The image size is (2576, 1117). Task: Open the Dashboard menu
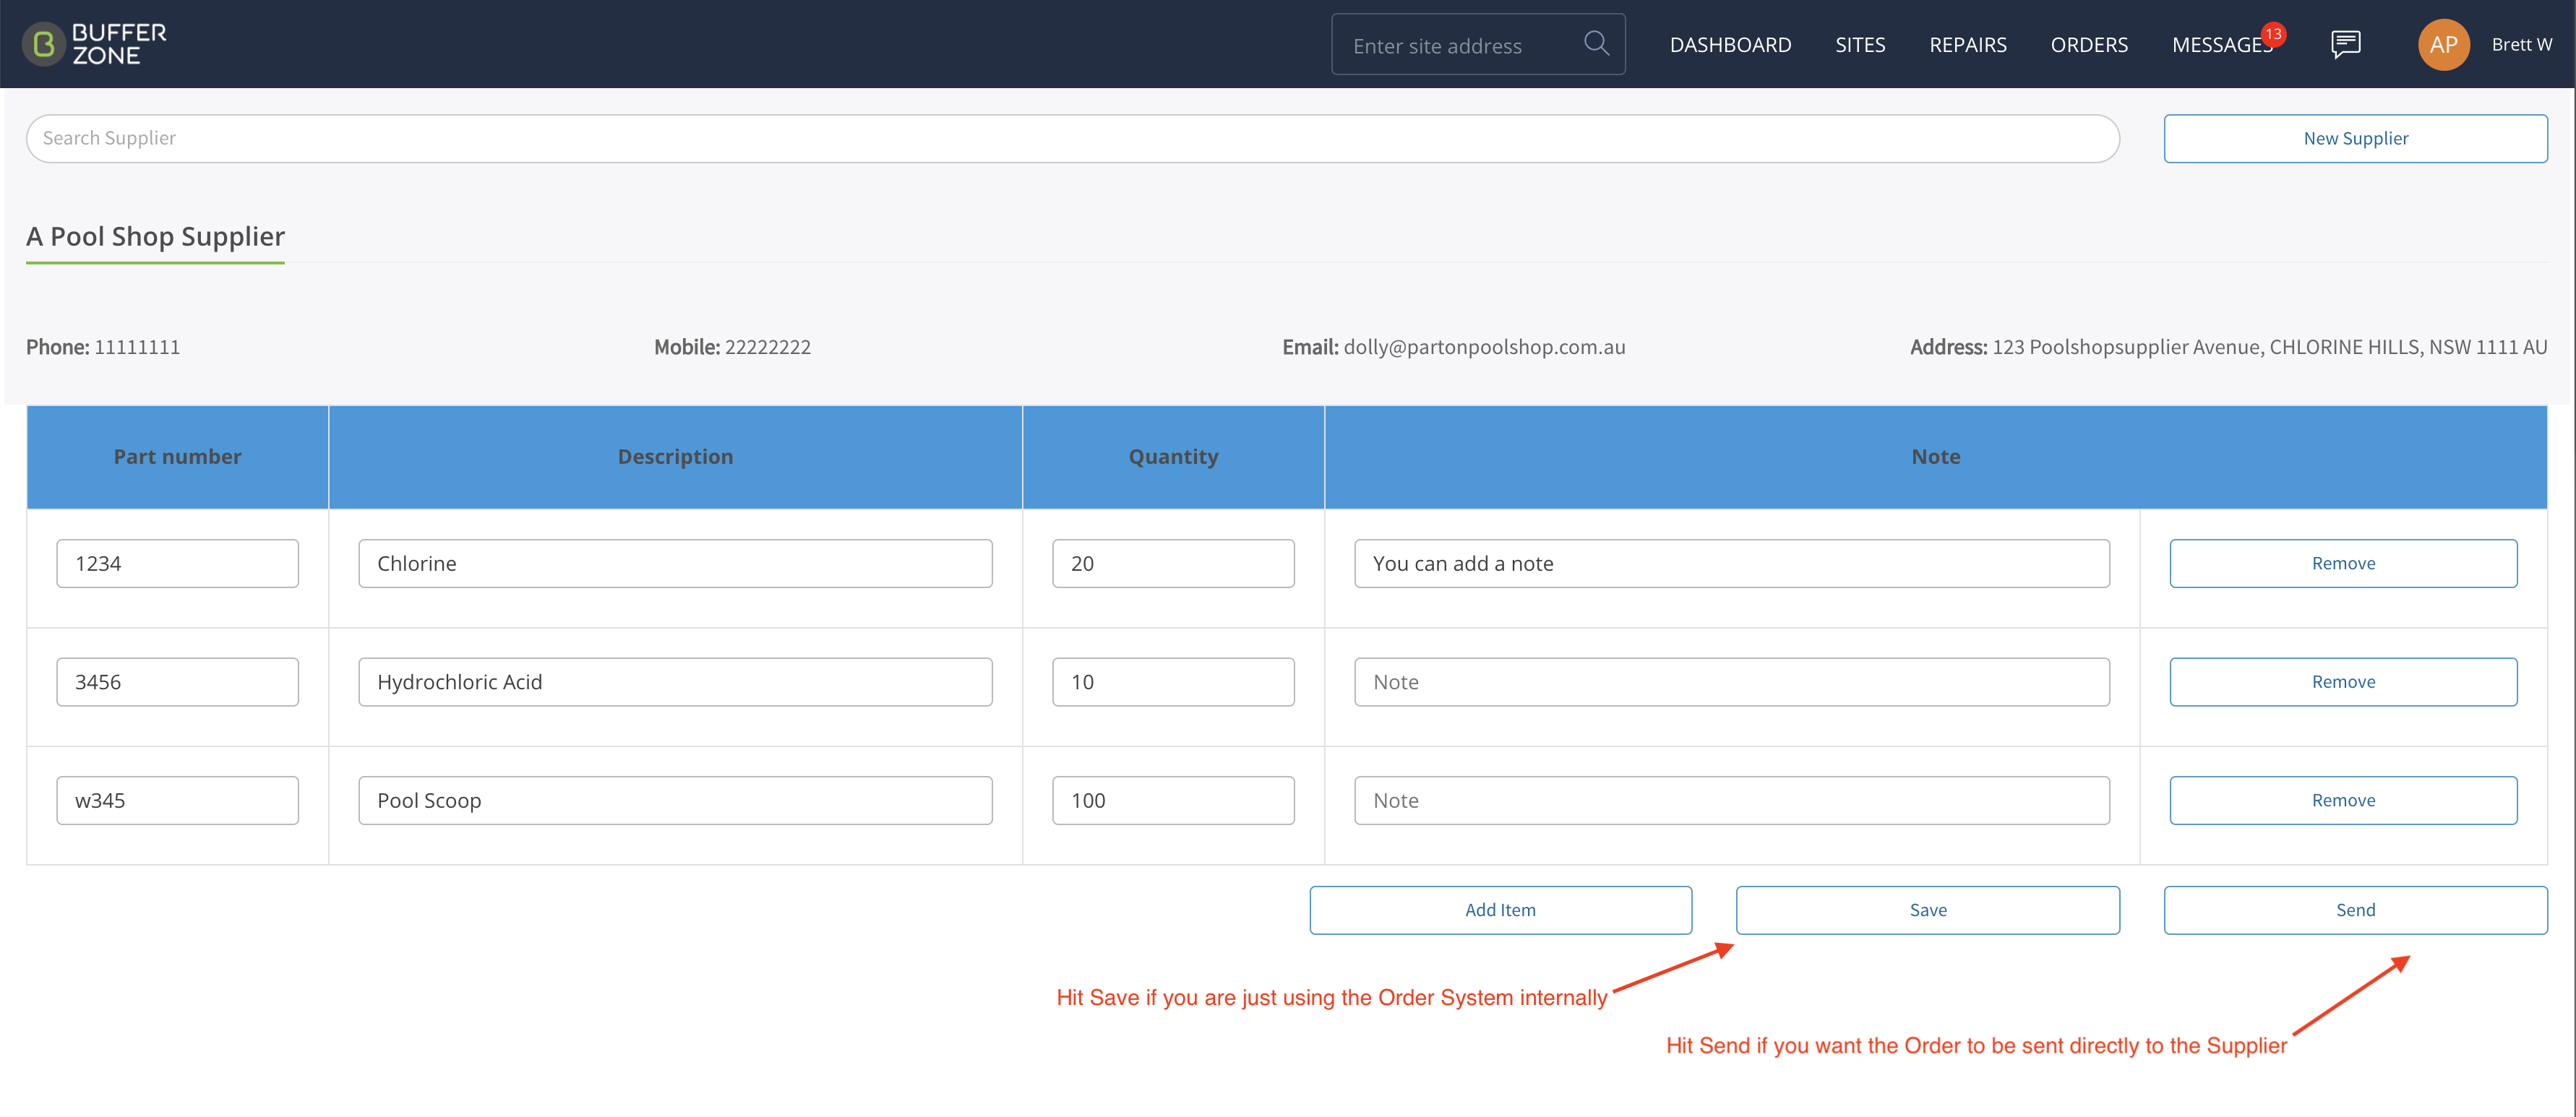[1730, 45]
